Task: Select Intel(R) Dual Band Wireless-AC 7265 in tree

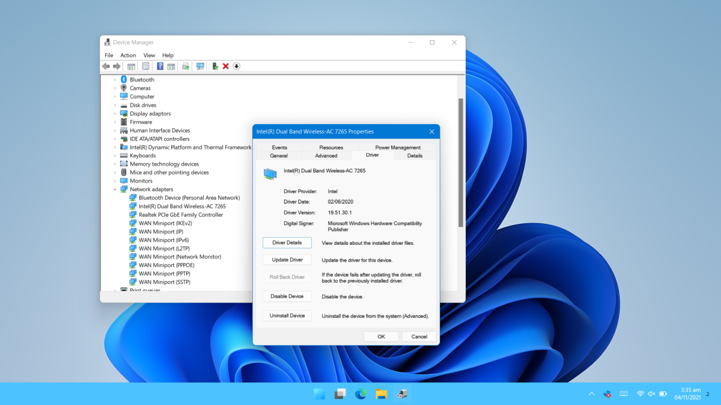Action: (x=182, y=206)
